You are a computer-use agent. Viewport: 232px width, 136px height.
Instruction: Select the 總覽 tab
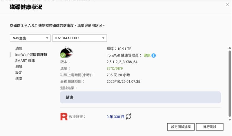[19, 49]
